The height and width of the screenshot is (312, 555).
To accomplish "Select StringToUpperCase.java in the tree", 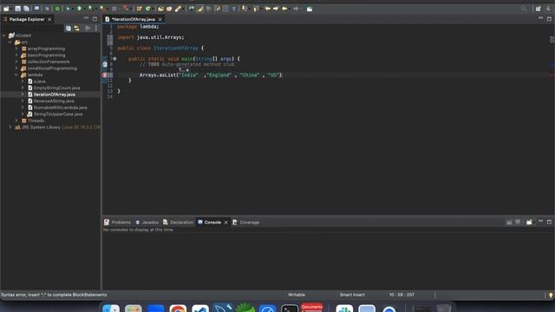I will 58,114.
